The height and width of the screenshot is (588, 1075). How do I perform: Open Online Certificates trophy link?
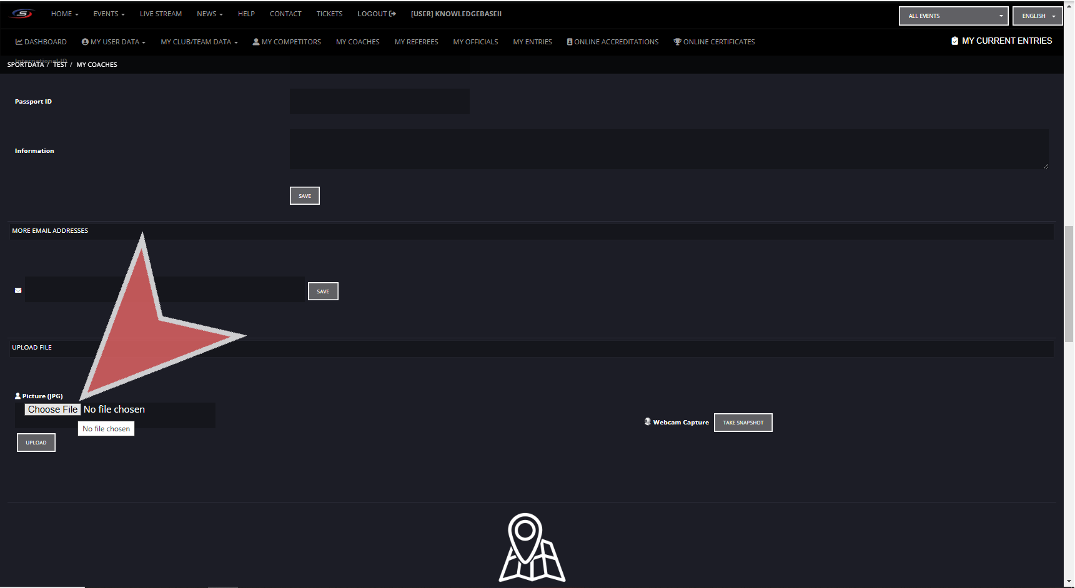714,42
